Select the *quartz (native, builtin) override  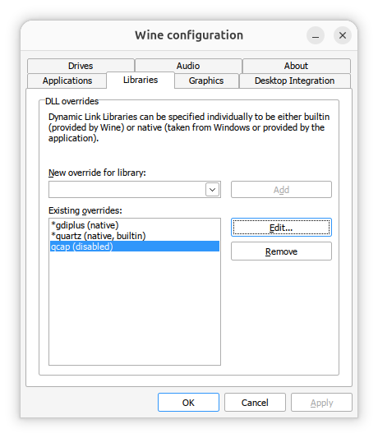pyautogui.click(x=135, y=236)
